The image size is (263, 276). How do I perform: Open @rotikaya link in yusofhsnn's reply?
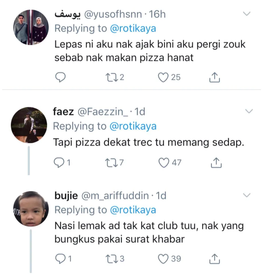(x=133, y=28)
